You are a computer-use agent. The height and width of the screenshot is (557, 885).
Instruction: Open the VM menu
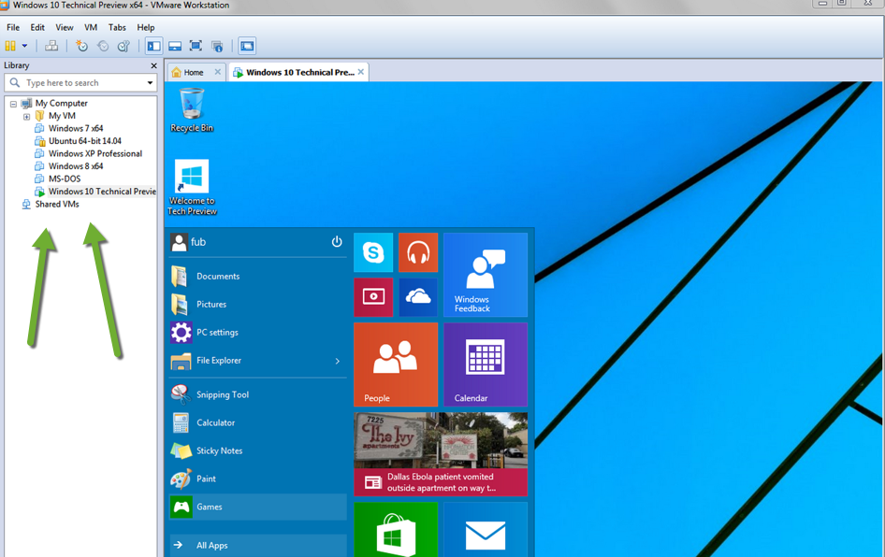click(x=91, y=27)
